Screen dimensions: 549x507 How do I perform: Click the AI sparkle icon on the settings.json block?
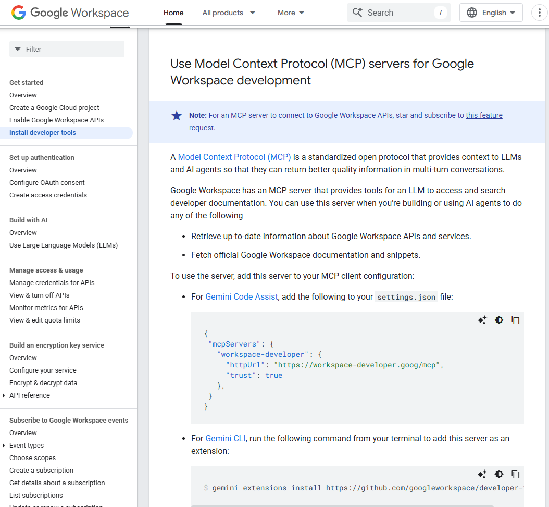tap(482, 320)
